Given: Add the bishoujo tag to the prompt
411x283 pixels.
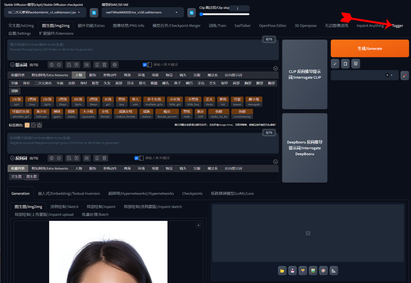Looking at the screenshot, I should [41, 114].
